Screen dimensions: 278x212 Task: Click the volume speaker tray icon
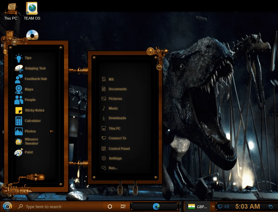pyautogui.click(x=227, y=206)
